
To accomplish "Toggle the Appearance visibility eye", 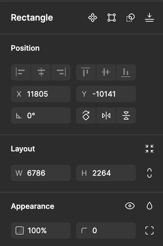I will (130, 206).
